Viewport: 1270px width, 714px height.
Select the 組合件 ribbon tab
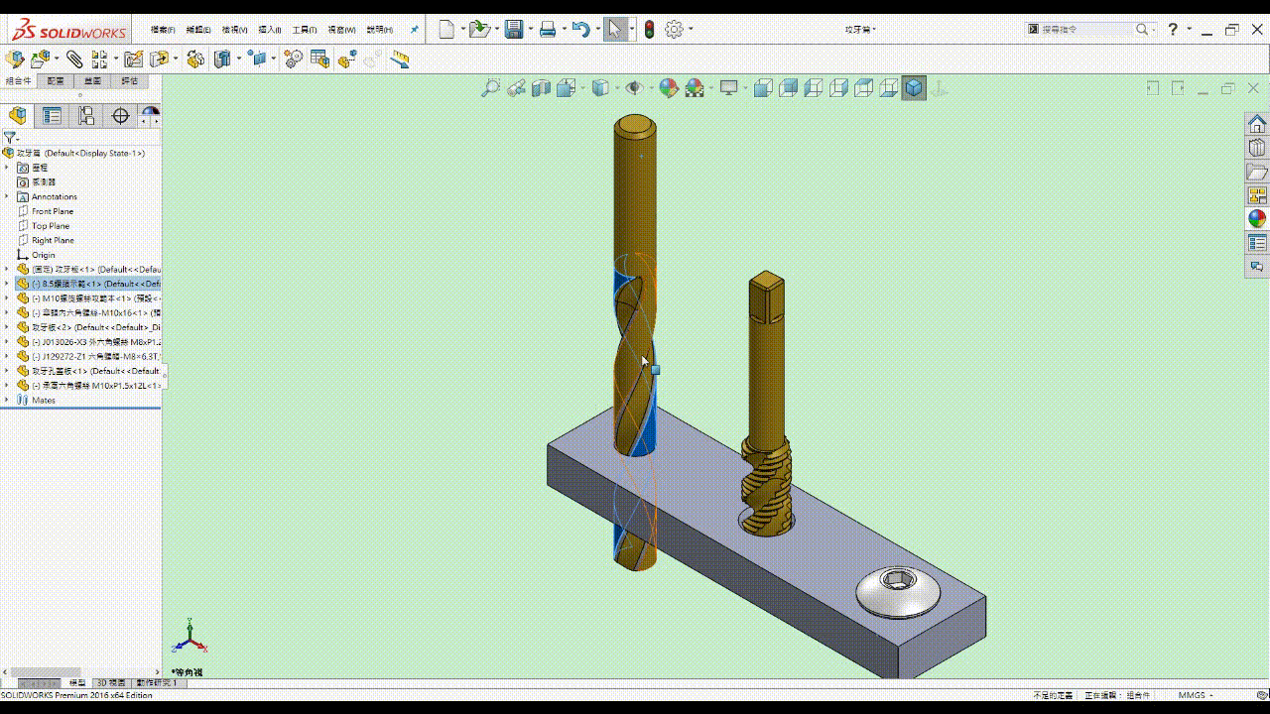[18, 81]
